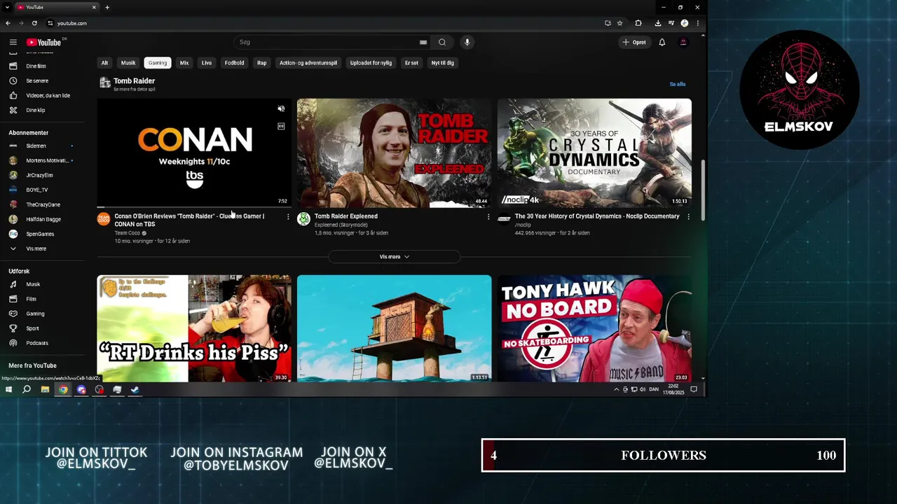The height and width of the screenshot is (504, 897).
Task: Select the Rap filter chip
Action: click(x=261, y=63)
